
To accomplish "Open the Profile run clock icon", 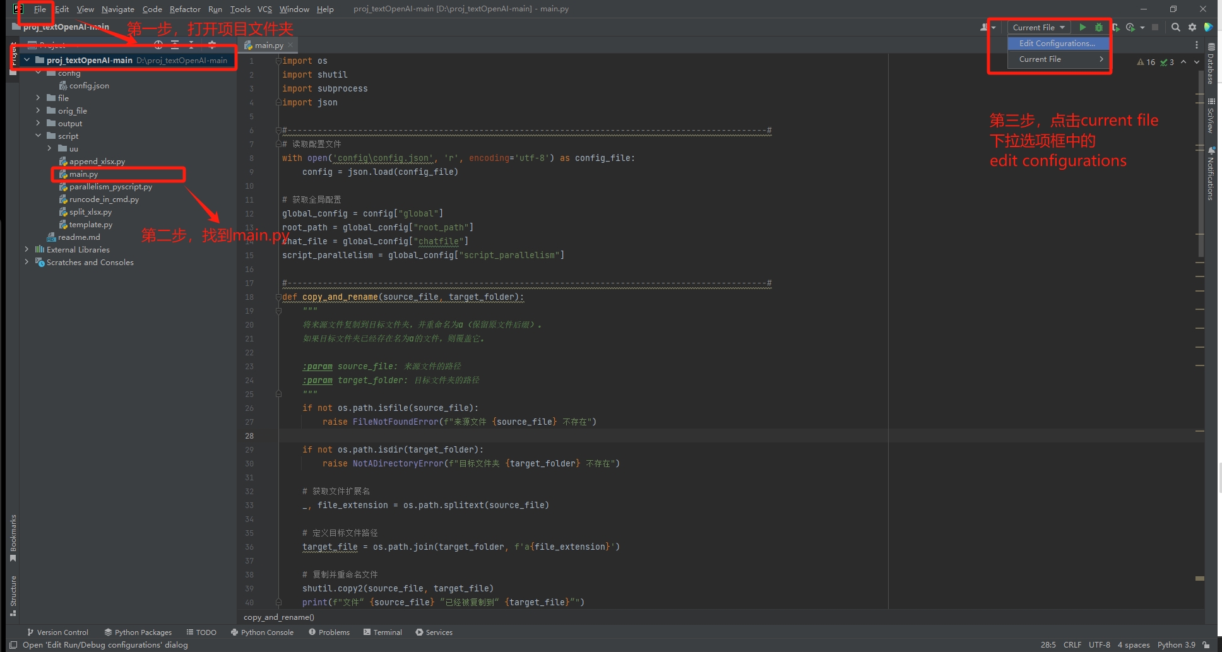I will tap(1130, 27).
